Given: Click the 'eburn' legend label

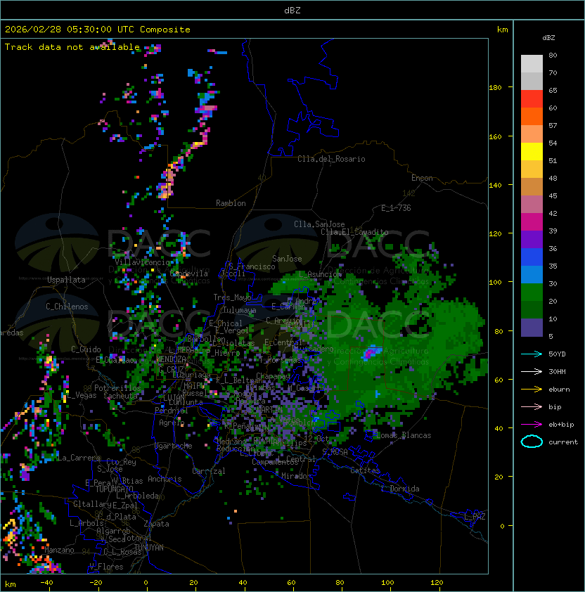Looking at the screenshot, I should click(x=559, y=390).
